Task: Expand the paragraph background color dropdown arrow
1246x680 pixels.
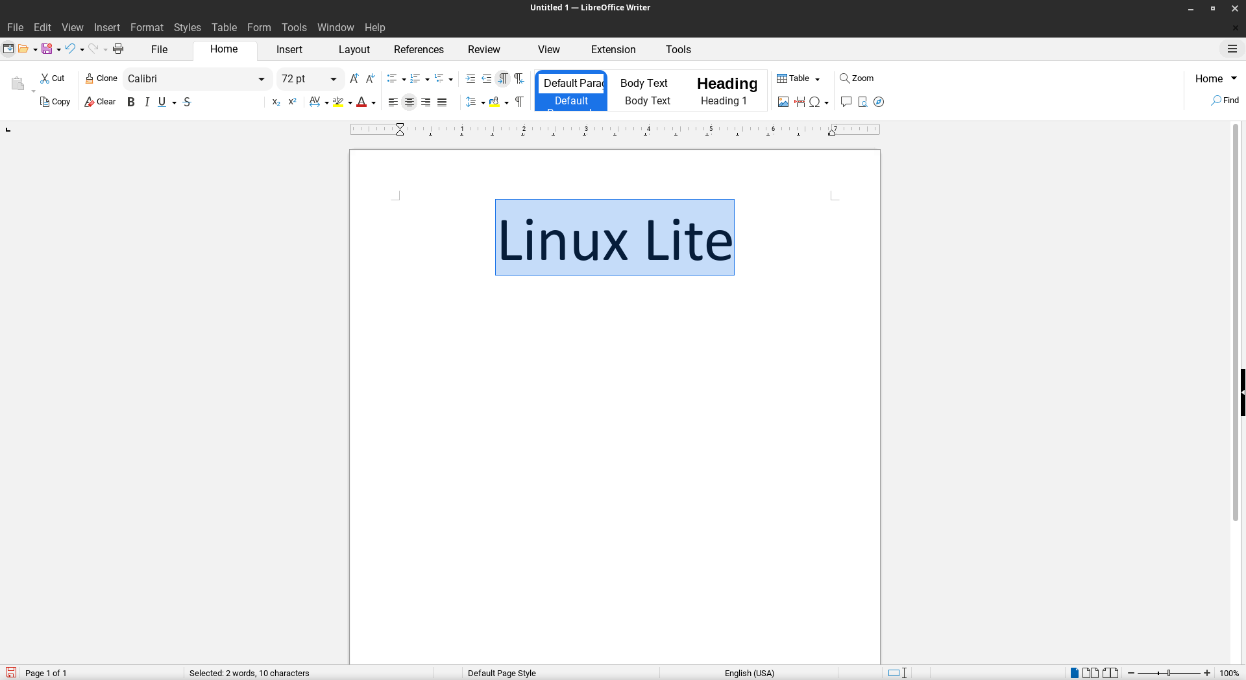Action: (x=507, y=102)
